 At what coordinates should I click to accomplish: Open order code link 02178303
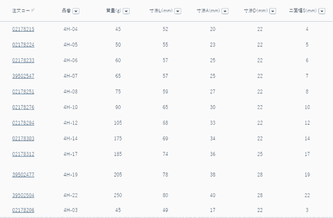[23, 138]
